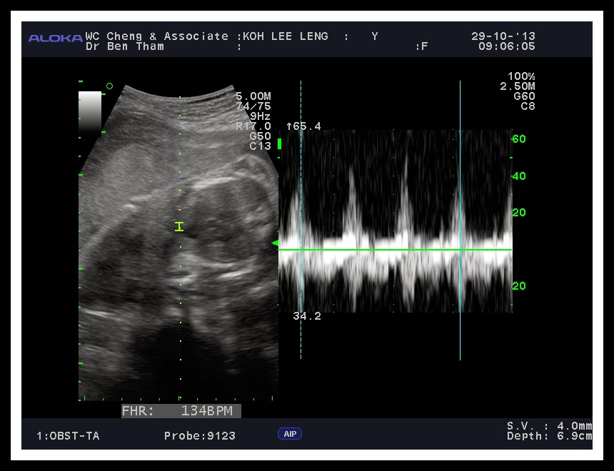The image size is (614, 471).
Task: Click the 'G60' Doppler gain
Action: coord(524,96)
